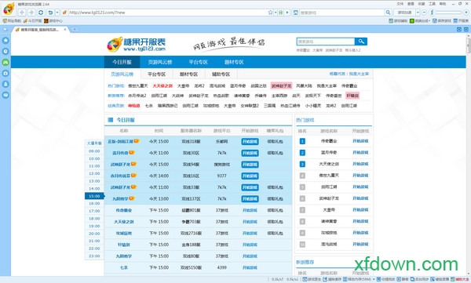Click 开始游戏 button in the 双线30区 row
The width and height of the screenshot is (471, 283).
(x=250, y=153)
